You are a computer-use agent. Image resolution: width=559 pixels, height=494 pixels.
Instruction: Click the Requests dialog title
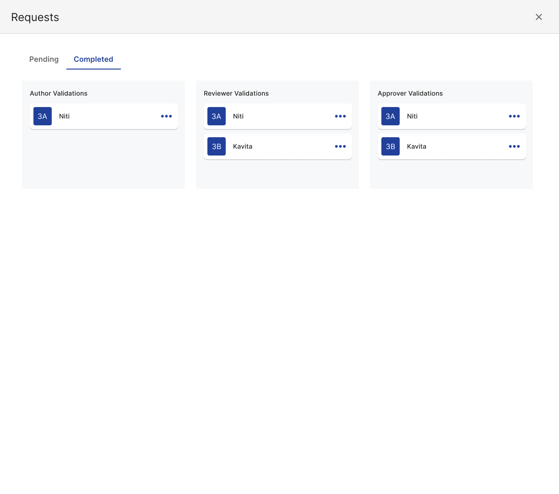coord(35,17)
